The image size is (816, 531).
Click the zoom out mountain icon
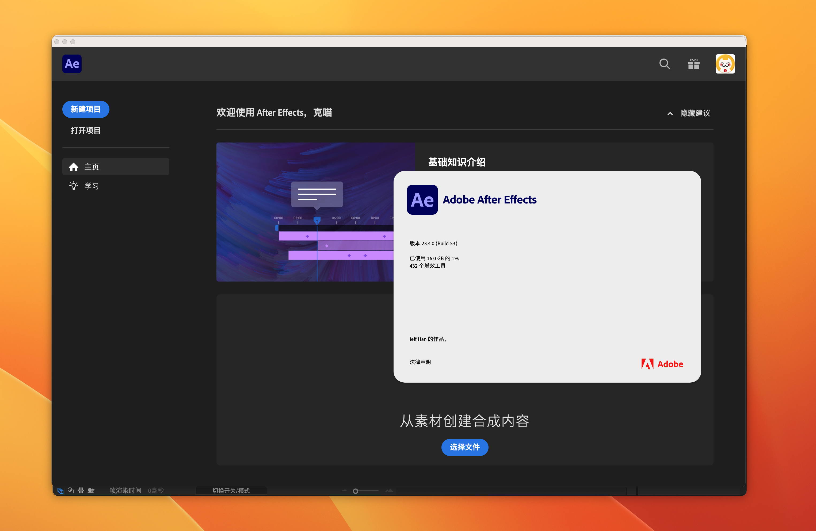point(344,491)
